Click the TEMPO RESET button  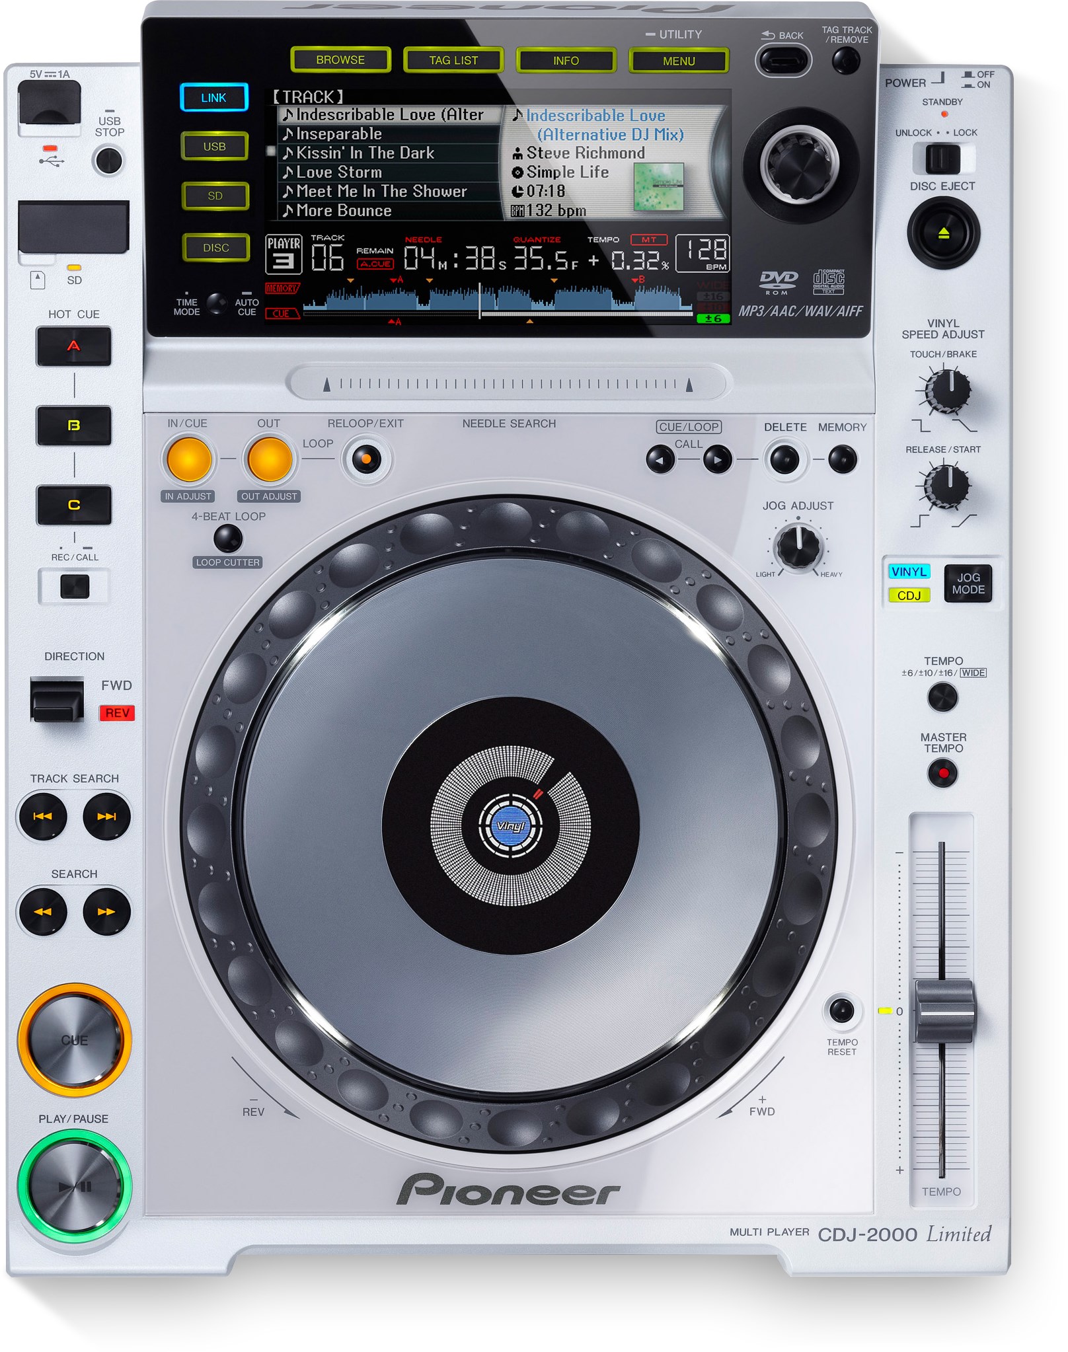[x=842, y=1010]
